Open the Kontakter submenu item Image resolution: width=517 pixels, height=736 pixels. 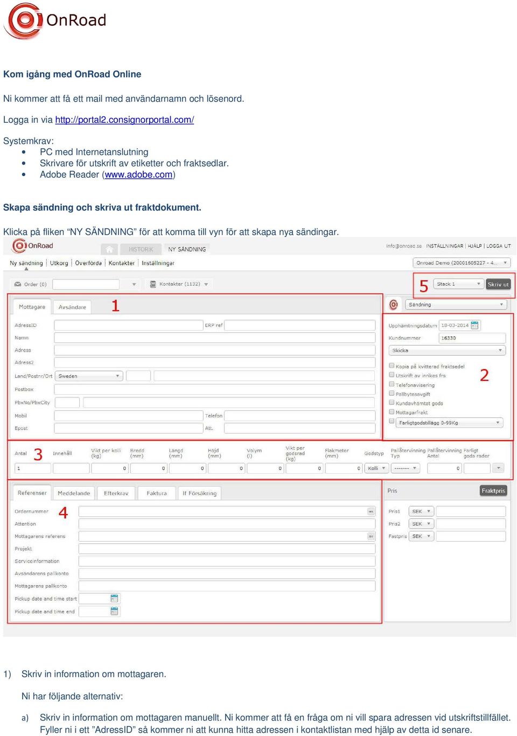click(122, 263)
